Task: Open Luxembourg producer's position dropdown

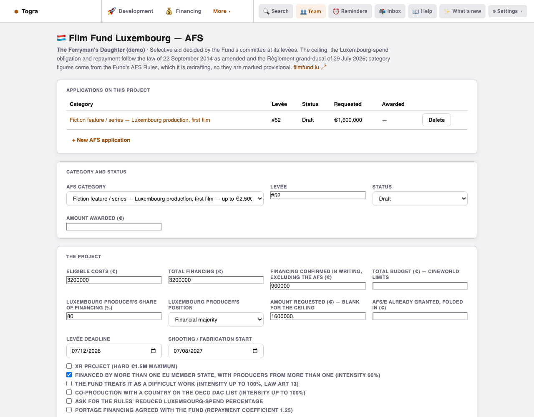Action: 216,320
